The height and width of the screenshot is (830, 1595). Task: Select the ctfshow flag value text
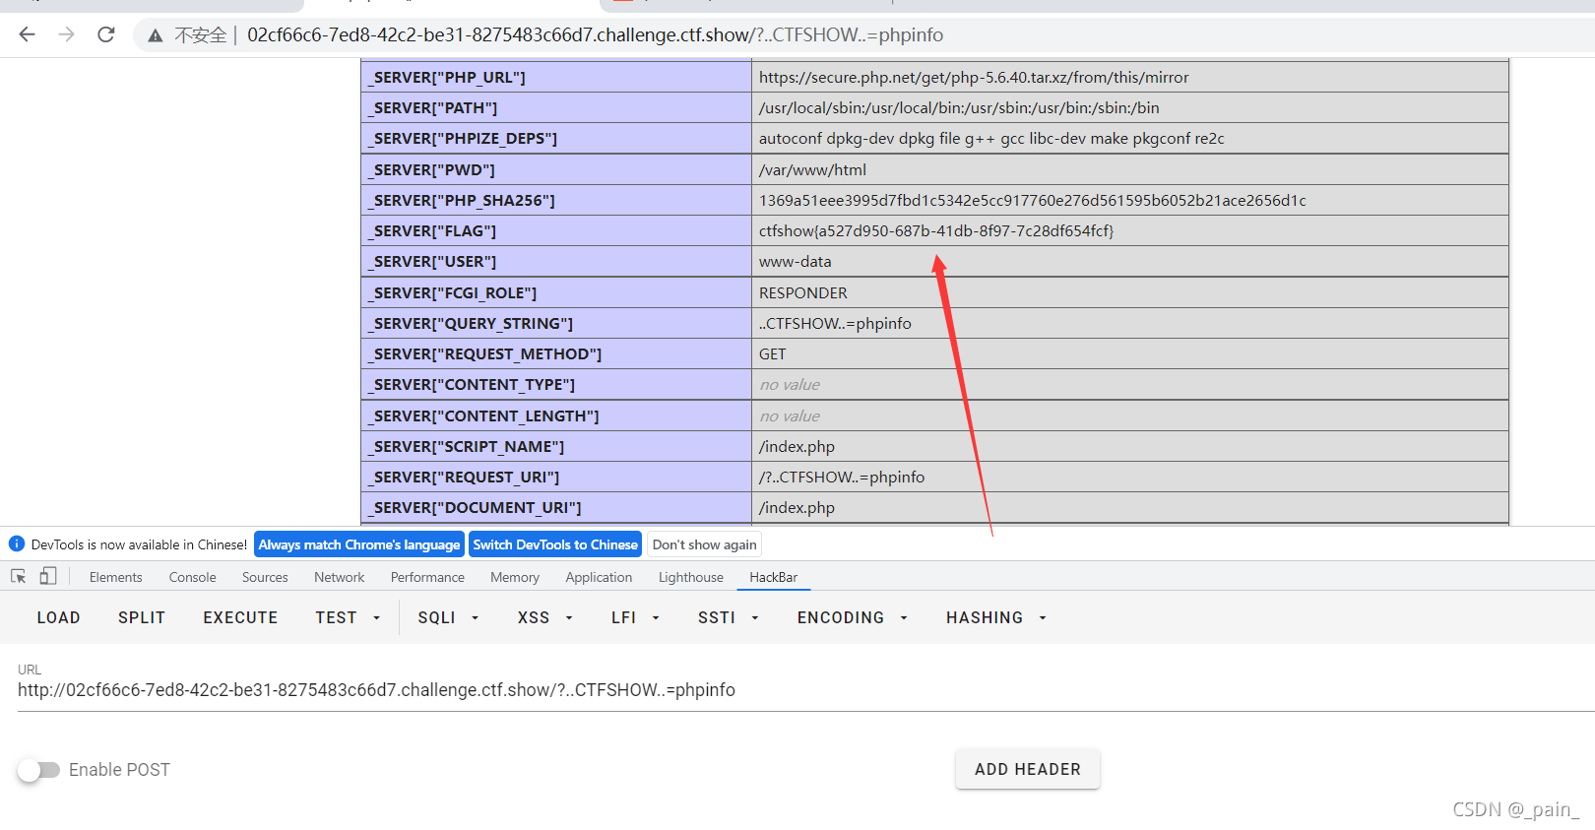pyautogui.click(x=936, y=231)
